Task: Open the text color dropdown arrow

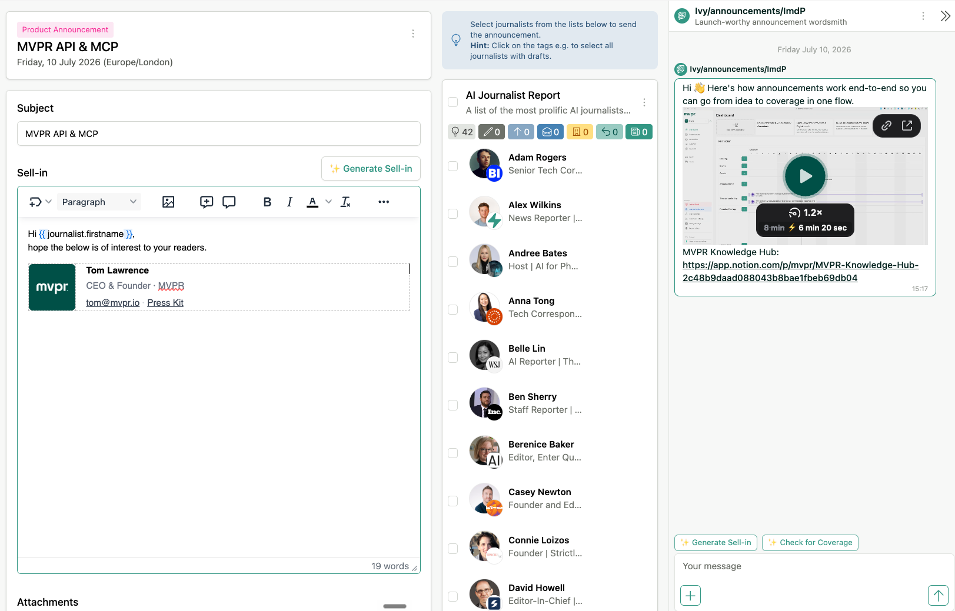Action: pos(328,202)
